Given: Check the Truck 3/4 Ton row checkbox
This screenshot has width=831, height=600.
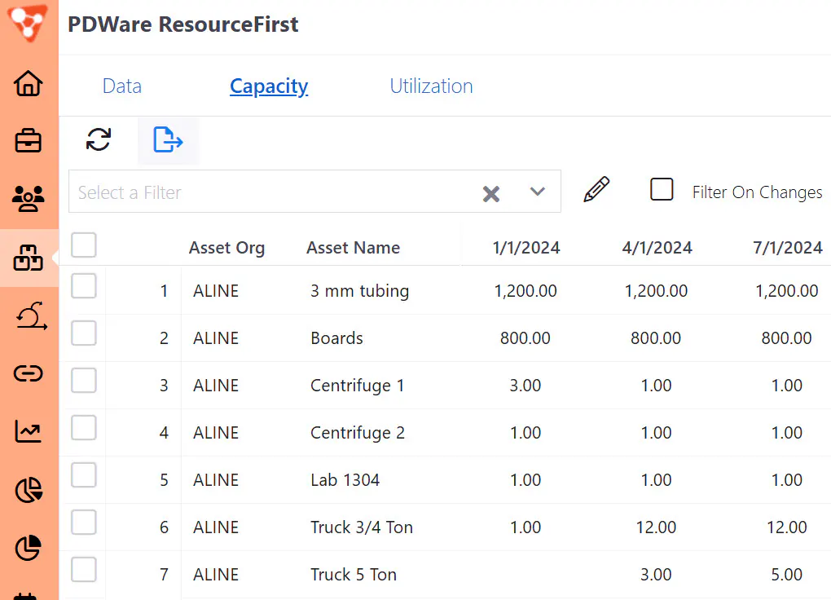Looking at the screenshot, I should pos(84,522).
